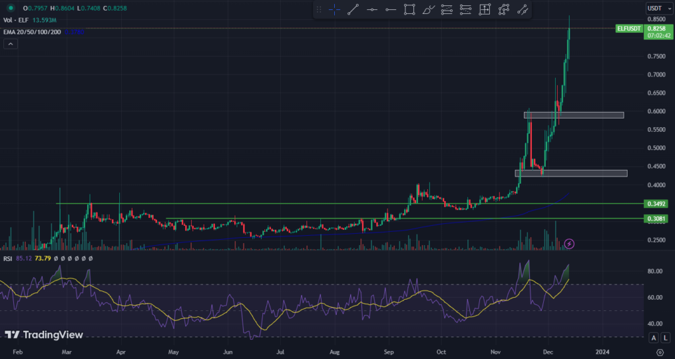Click the 0.4000 price axis label
This screenshot has width=675, height=359.
tap(657, 185)
